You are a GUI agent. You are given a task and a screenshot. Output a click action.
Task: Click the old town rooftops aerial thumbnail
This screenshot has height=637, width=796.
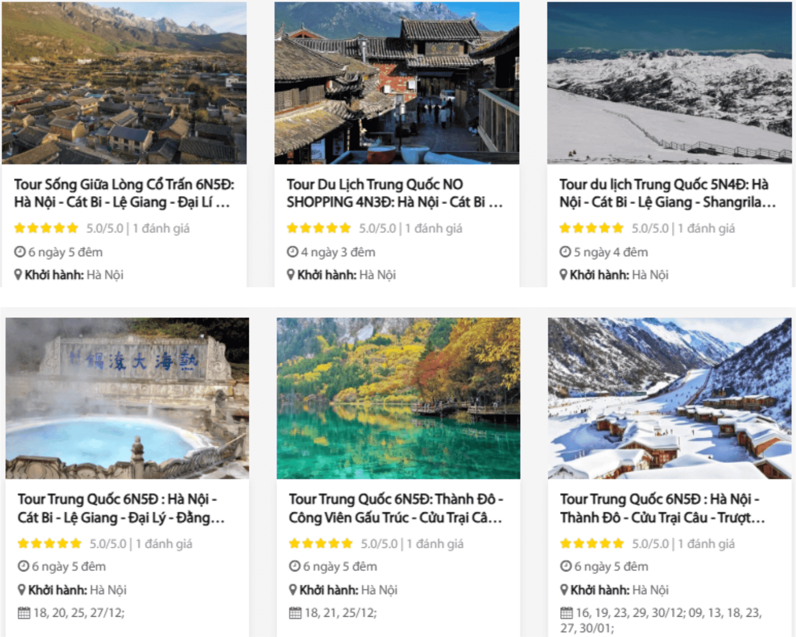coord(124,83)
